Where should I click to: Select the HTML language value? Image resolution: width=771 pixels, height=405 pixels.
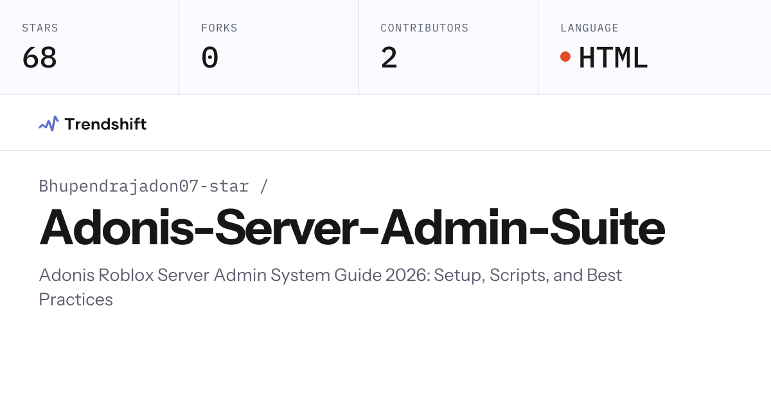point(613,57)
